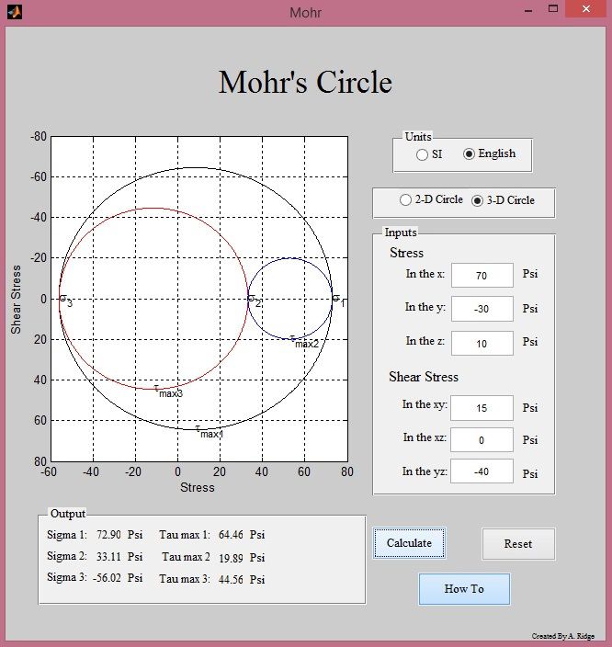Select the SI units radio button
Viewport: 612px width, 647px height.
coord(422,154)
